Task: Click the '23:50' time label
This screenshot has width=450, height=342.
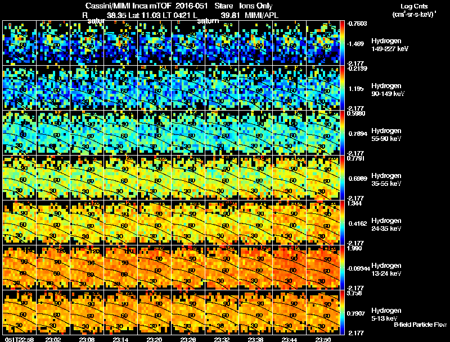Action: click(323, 339)
